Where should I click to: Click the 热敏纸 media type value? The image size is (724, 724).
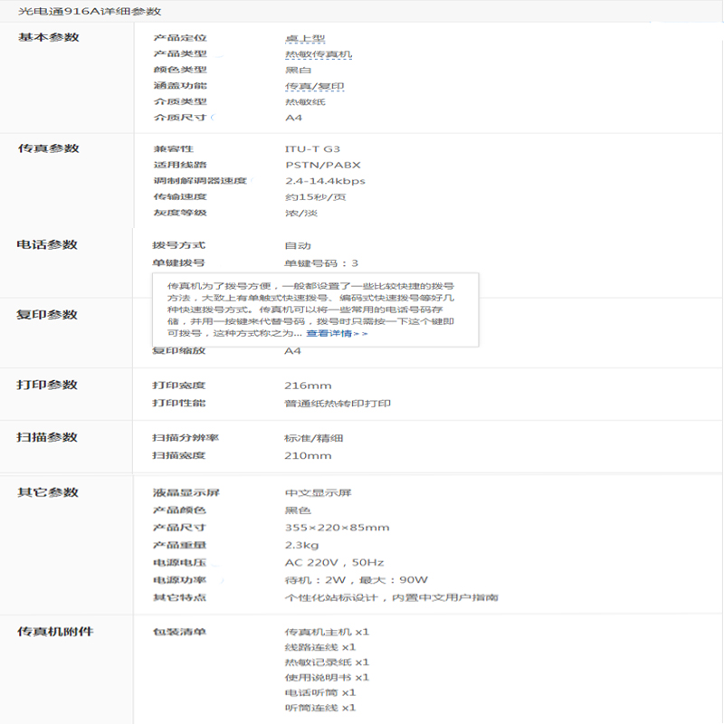pyautogui.click(x=305, y=102)
